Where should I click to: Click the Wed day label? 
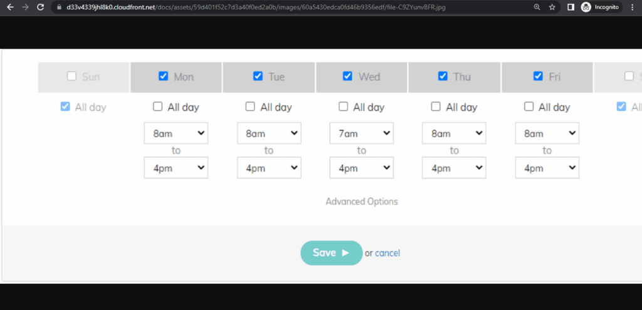pos(369,77)
